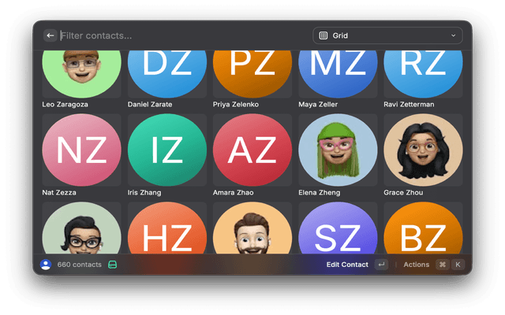Click the Enter key icon
This screenshot has height=315, width=505.
pyautogui.click(x=381, y=265)
